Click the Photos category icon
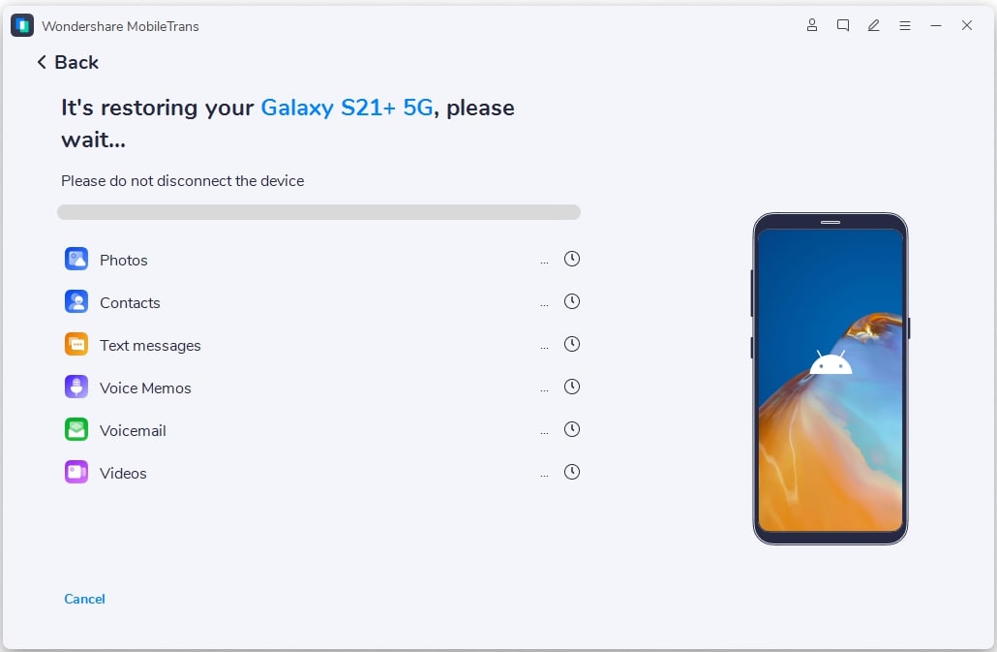Screen dimensions: 997x652 click(x=76, y=259)
